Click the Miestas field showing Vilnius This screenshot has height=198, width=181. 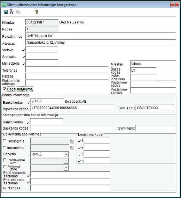[153, 64]
